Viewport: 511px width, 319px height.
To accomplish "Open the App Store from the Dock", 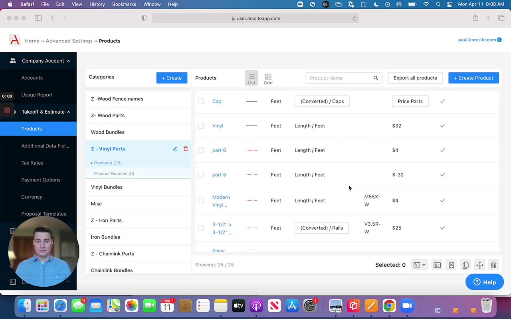I will [x=292, y=306].
